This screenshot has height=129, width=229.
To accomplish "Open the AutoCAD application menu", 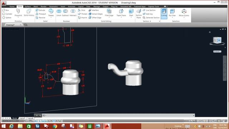I will [x=4, y=3].
